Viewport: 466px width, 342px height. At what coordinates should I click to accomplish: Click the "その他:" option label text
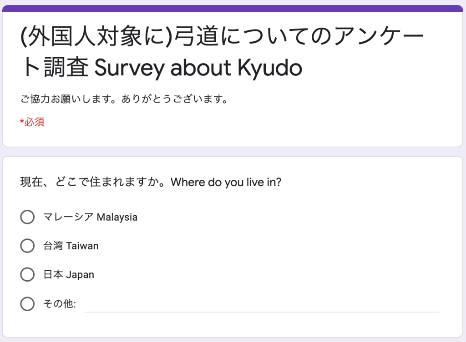pyautogui.click(x=59, y=304)
